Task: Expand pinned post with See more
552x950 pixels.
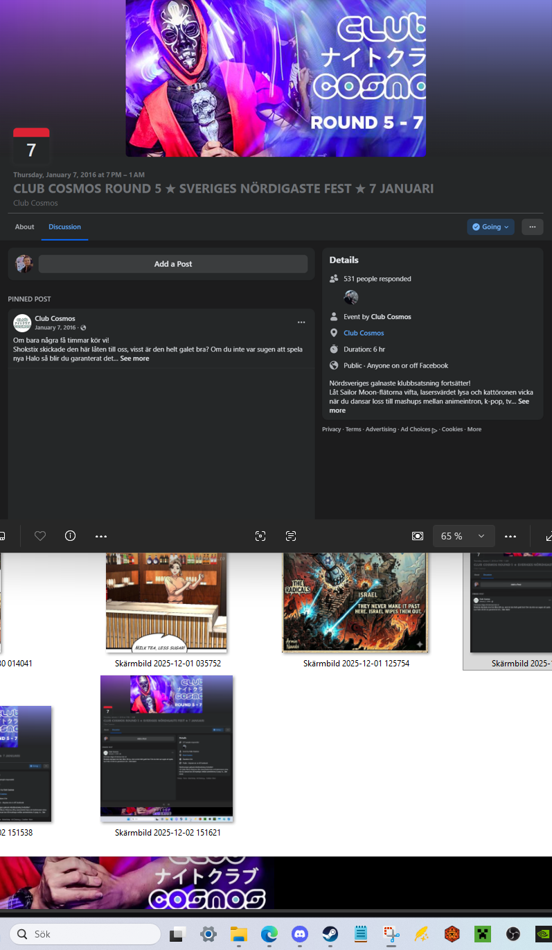Action: click(134, 359)
